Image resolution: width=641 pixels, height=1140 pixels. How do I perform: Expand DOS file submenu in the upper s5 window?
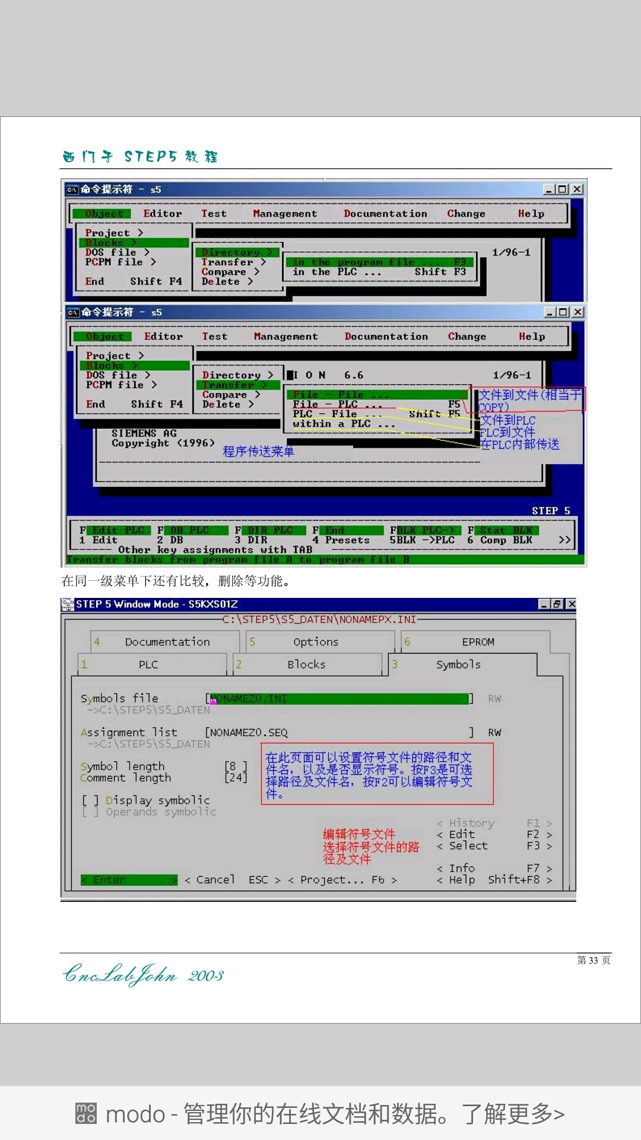(x=117, y=252)
